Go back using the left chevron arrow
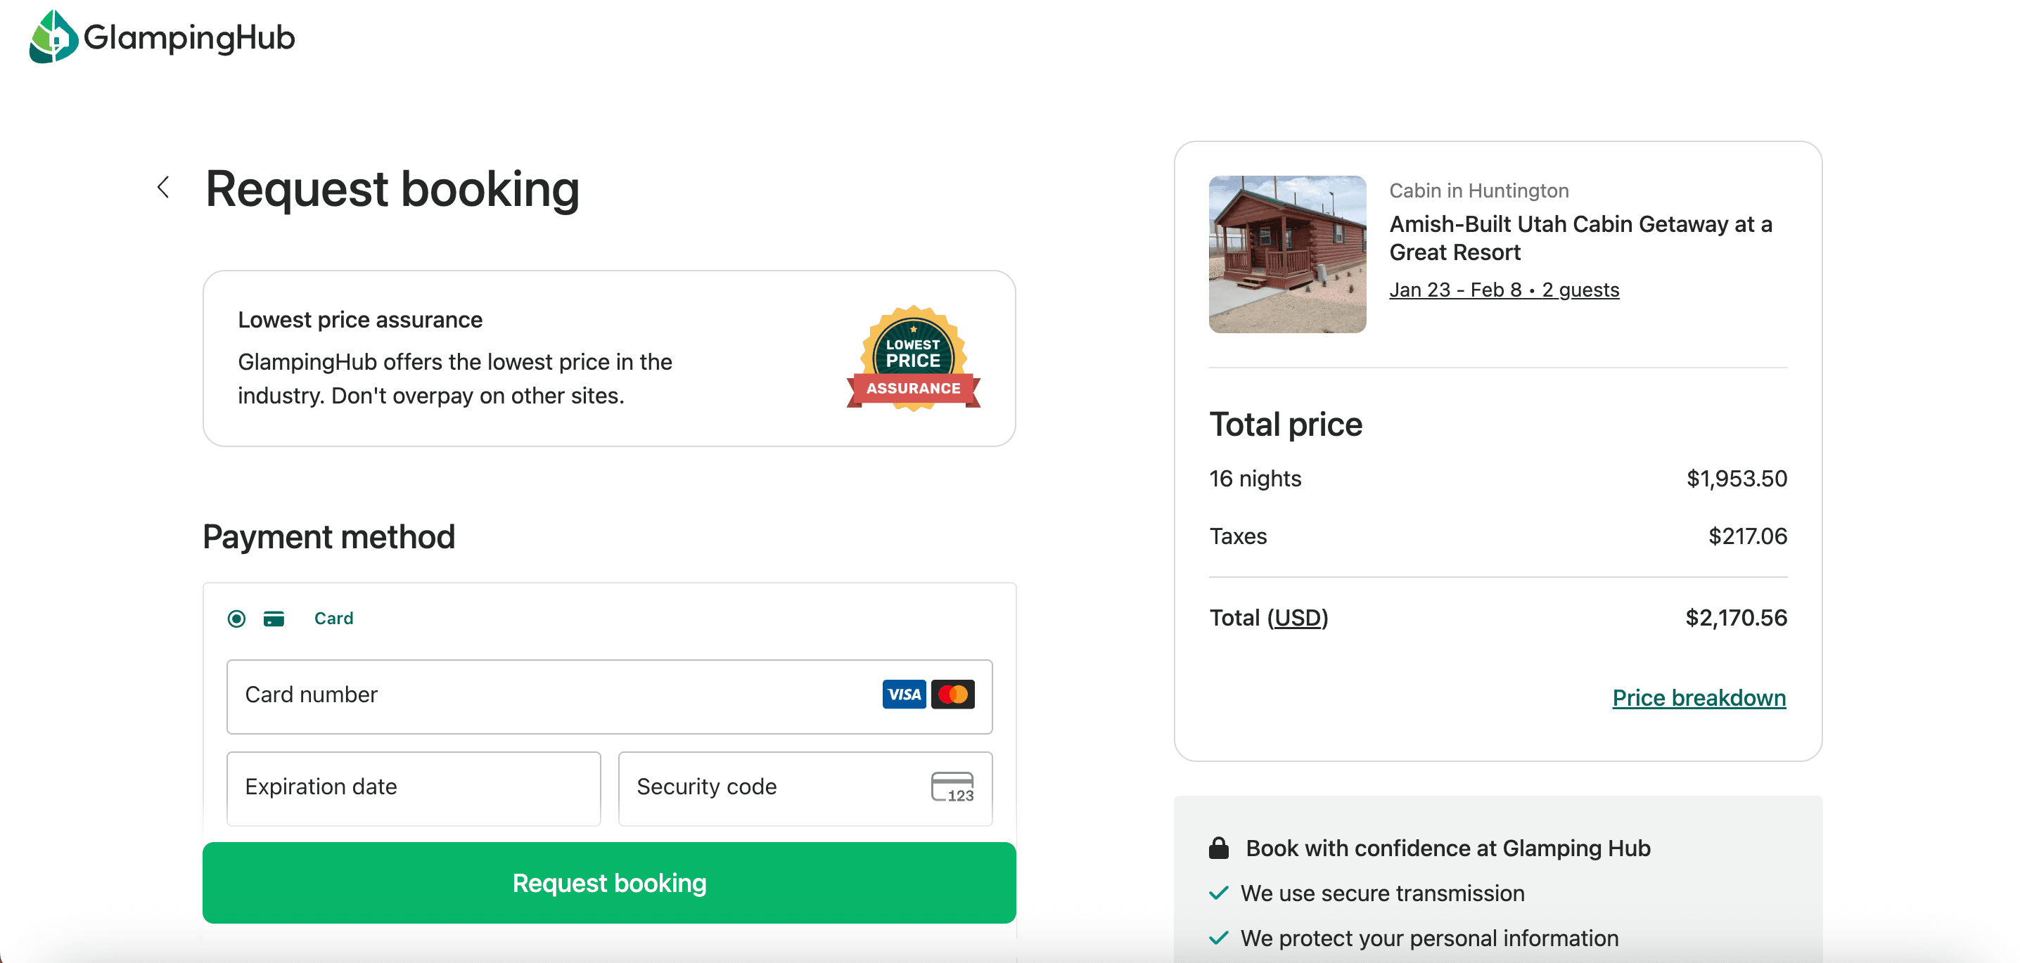Image resolution: width=2020 pixels, height=963 pixels. coord(163,187)
